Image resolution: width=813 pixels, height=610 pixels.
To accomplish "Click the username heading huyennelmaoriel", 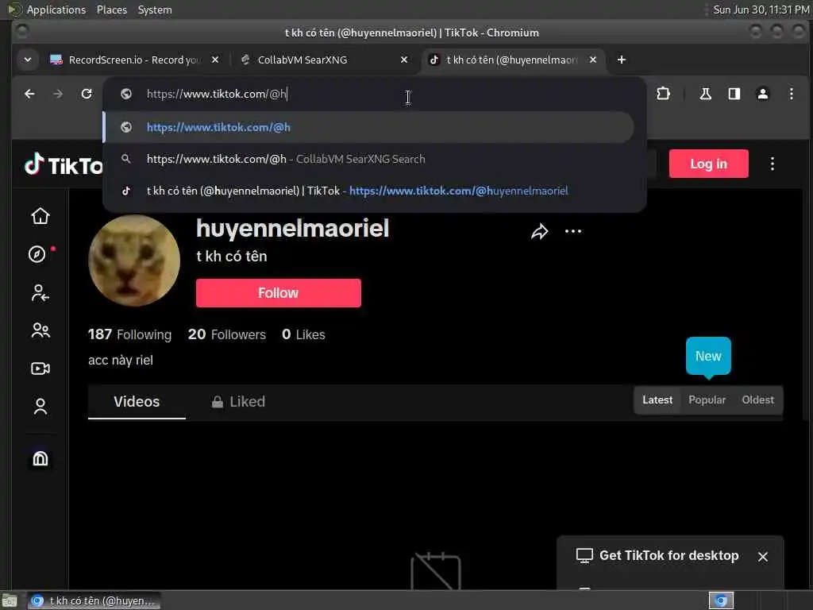I will pyautogui.click(x=292, y=228).
